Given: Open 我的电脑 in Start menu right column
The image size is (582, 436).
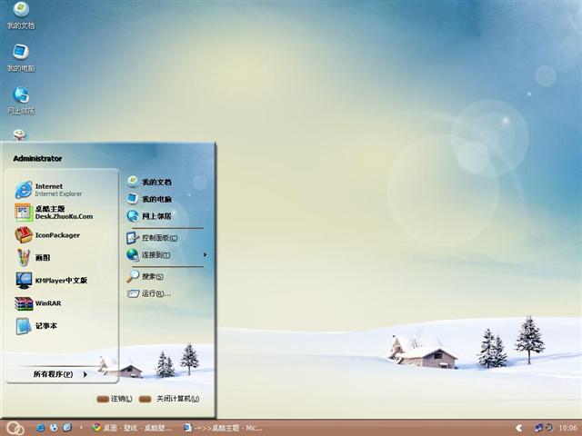Looking at the screenshot, I should point(149,199).
